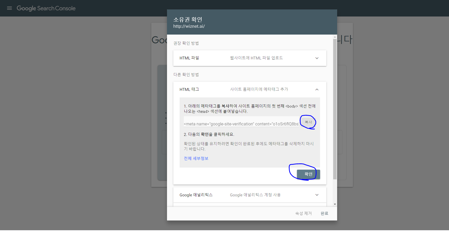Click the 복사 copy button
Image resolution: width=449 pixels, height=232 pixels.
[x=308, y=122]
